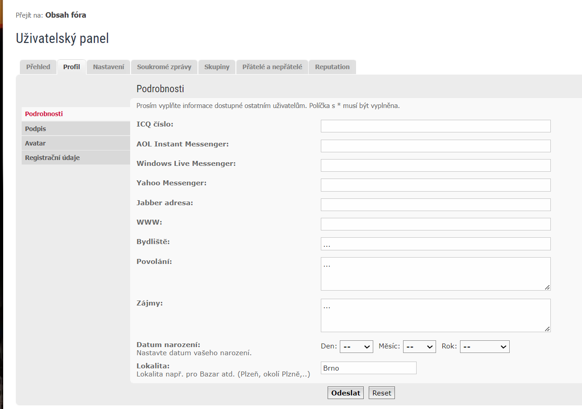Image resolution: width=582 pixels, height=409 pixels.
Task: Switch to the Nastavení tab
Action: pos(108,67)
